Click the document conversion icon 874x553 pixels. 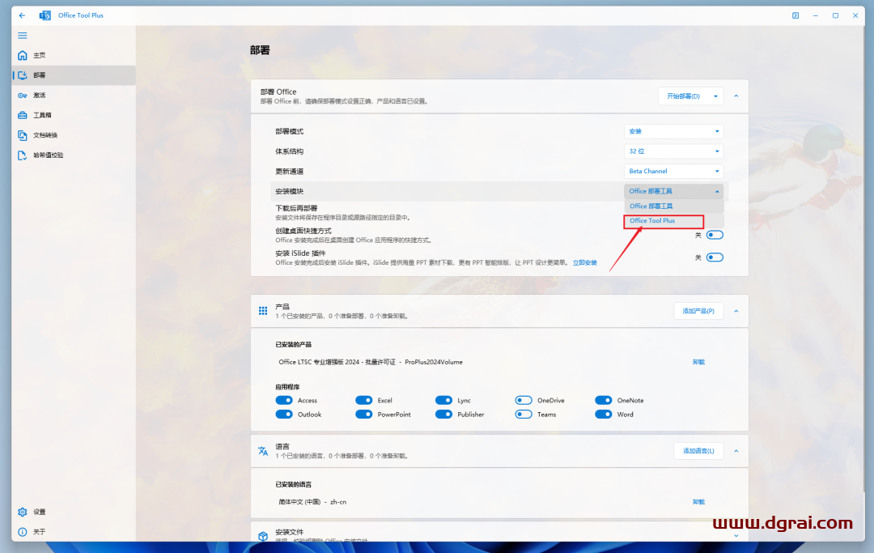(x=23, y=135)
